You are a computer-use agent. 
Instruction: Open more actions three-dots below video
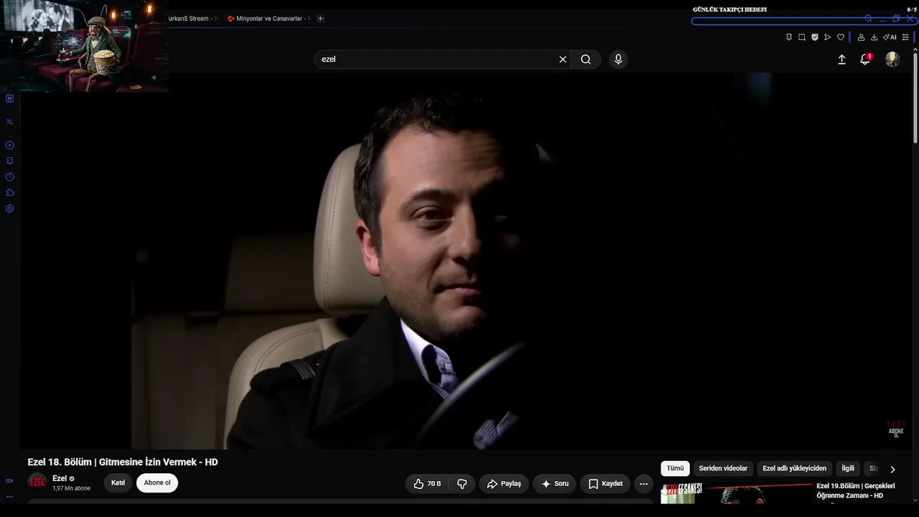click(x=643, y=484)
